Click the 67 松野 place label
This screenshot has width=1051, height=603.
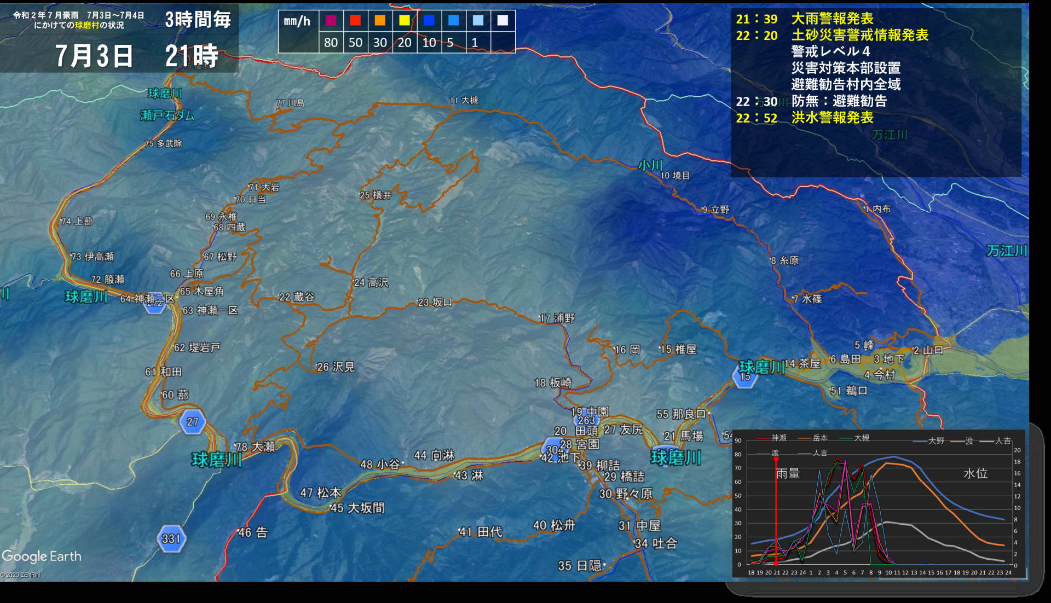[x=220, y=257]
